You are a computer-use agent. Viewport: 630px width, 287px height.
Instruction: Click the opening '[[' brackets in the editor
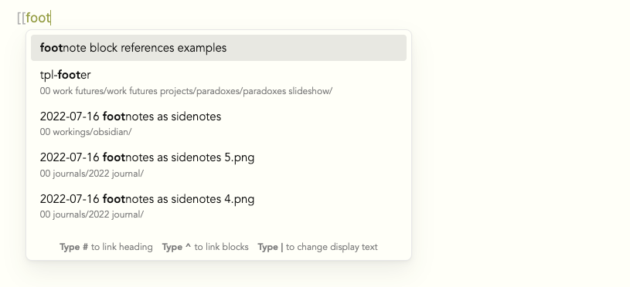[x=22, y=18]
